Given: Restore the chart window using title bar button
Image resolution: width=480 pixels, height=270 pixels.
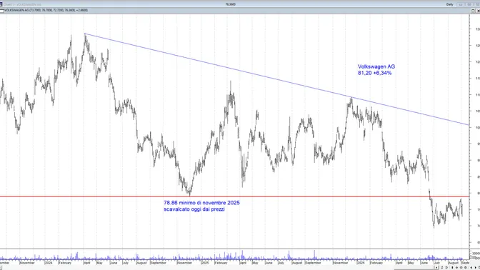Looking at the screenshot, I should pos(469,4).
